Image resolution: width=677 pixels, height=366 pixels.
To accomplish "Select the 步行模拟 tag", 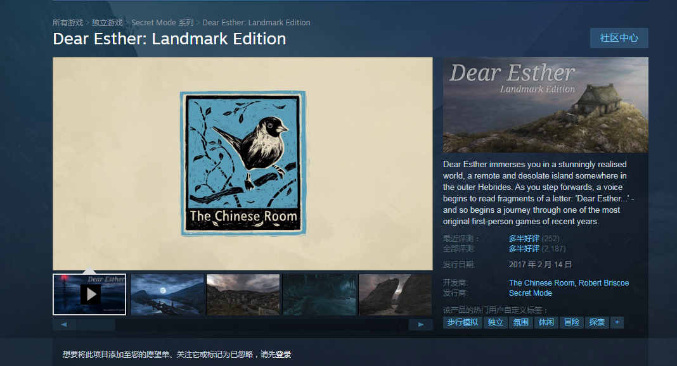I will tap(462, 322).
